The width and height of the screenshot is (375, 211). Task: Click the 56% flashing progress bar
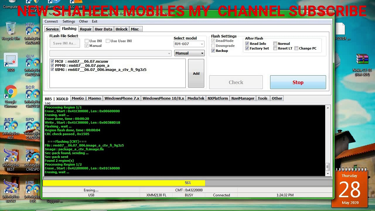point(187,183)
